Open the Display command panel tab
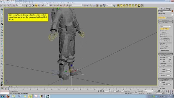The image size is (174, 98). 169,9
